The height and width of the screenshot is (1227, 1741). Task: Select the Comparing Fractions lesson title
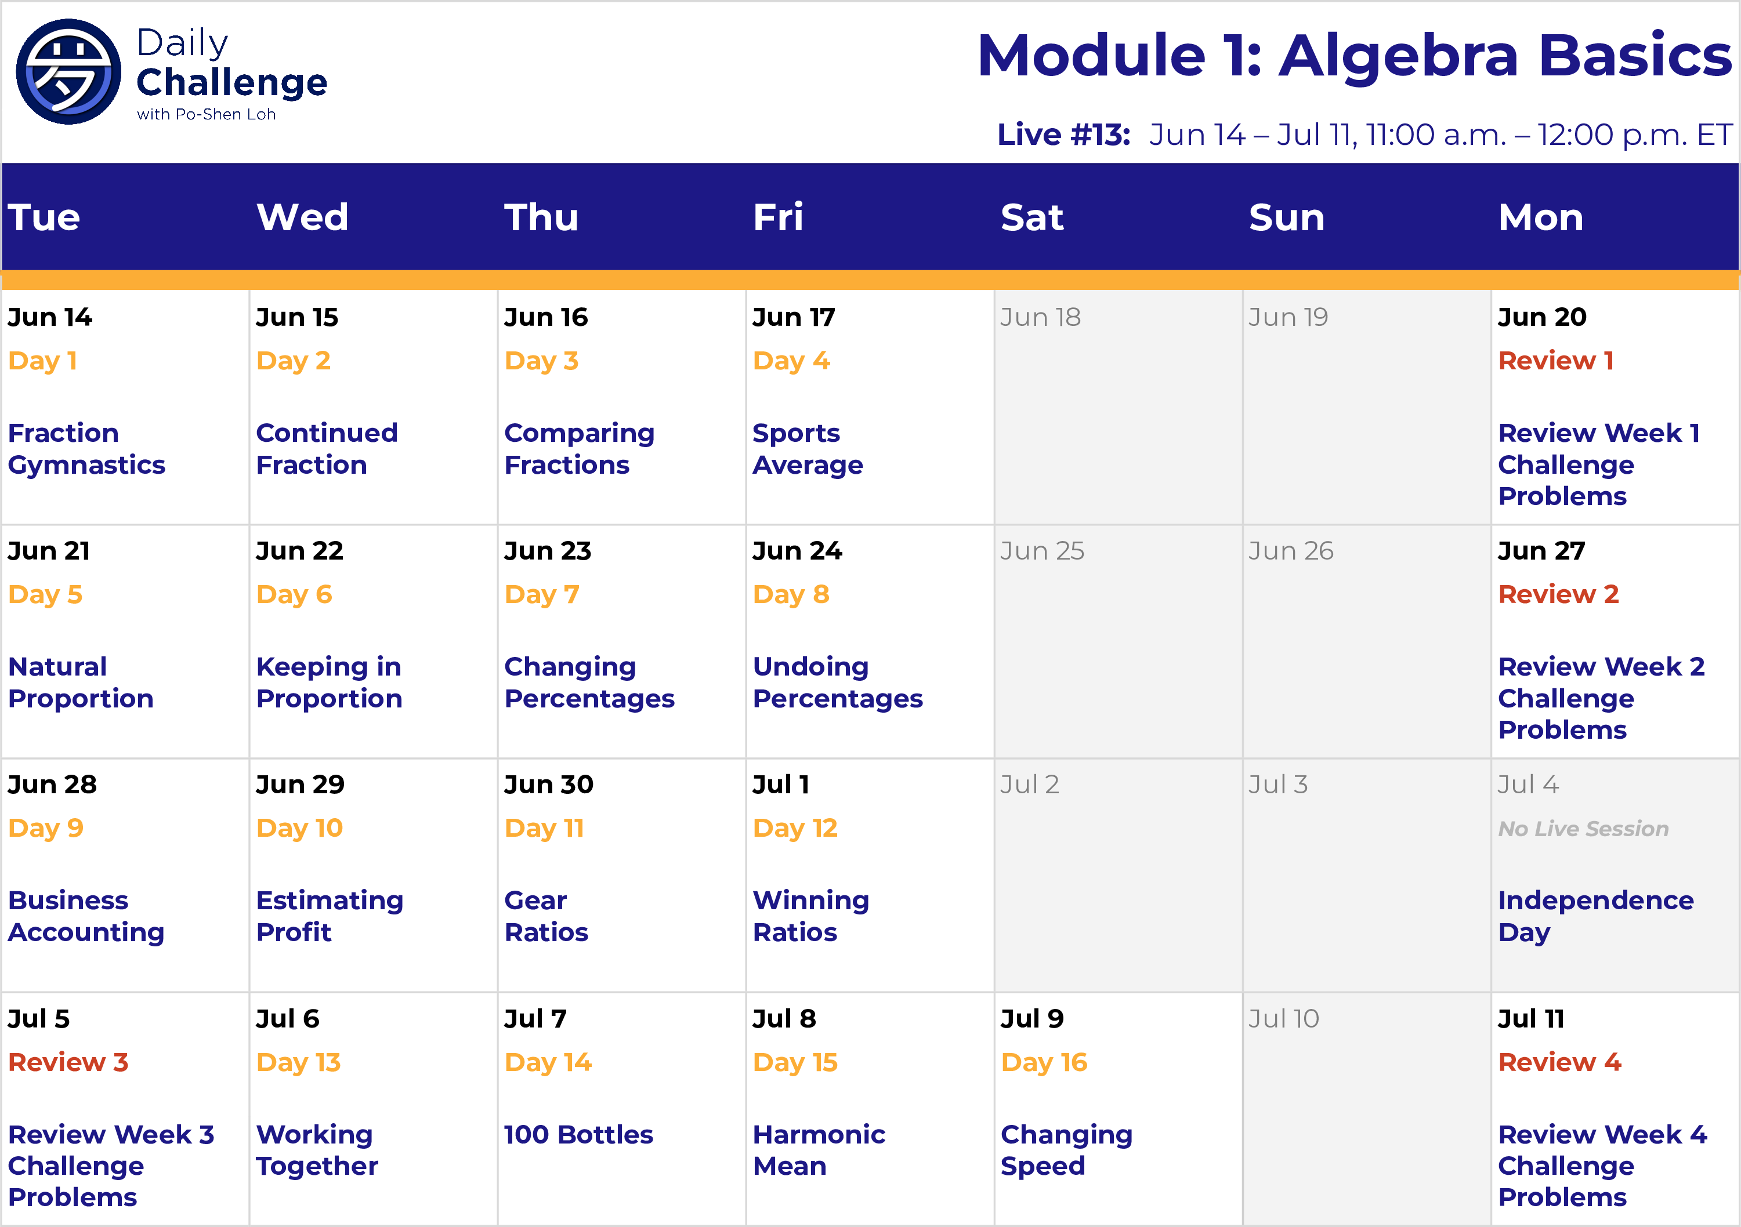(x=578, y=449)
